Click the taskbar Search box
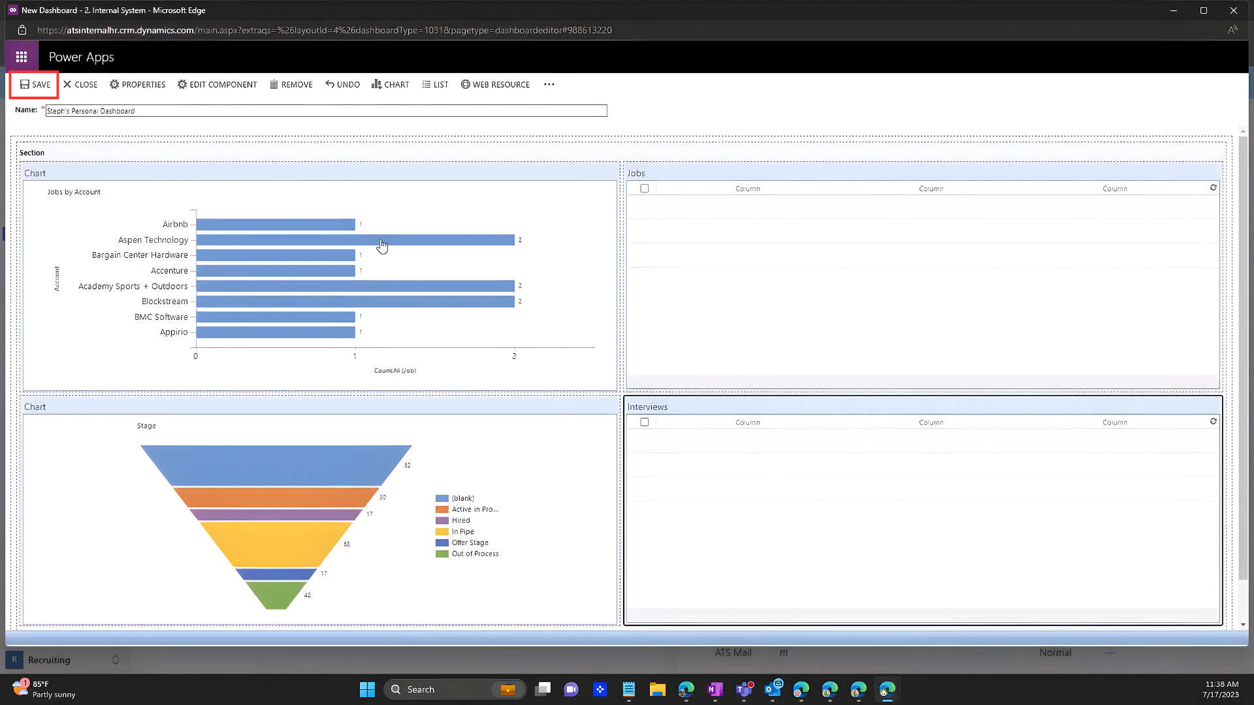This screenshot has width=1254, height=705. [455, 689]
